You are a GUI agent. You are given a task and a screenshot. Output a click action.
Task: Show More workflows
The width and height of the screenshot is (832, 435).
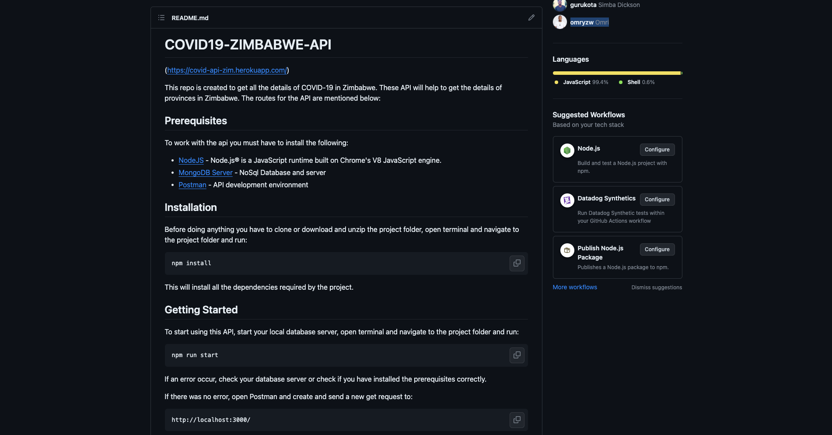[x=575, y=287]
